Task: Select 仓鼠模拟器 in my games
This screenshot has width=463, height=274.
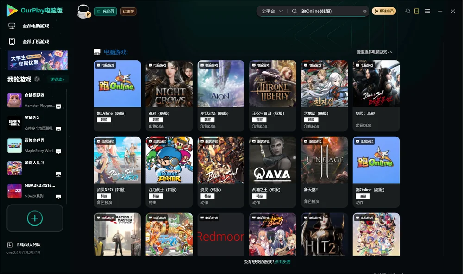Action: (x=34, y=100)
